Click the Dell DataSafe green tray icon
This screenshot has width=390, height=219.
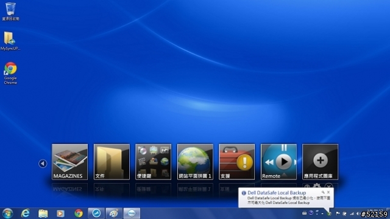pos(329,214)
